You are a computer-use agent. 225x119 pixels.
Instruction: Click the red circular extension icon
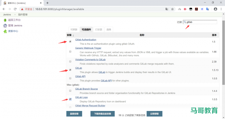pyautogui.click(x=185, y=9)
